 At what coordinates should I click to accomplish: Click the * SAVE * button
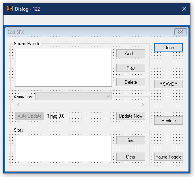pos(168,84)
